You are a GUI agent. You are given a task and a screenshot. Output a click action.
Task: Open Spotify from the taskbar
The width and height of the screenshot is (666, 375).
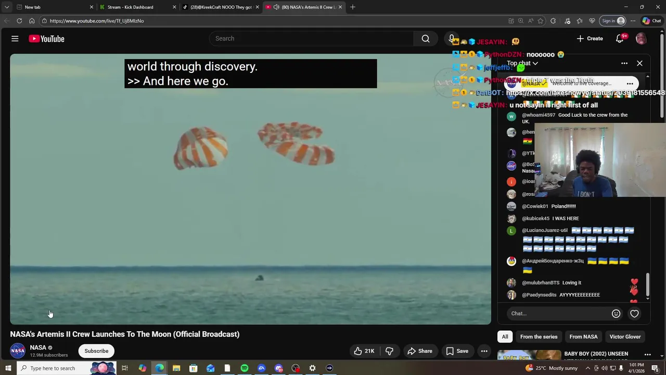(x=245, y=368)
